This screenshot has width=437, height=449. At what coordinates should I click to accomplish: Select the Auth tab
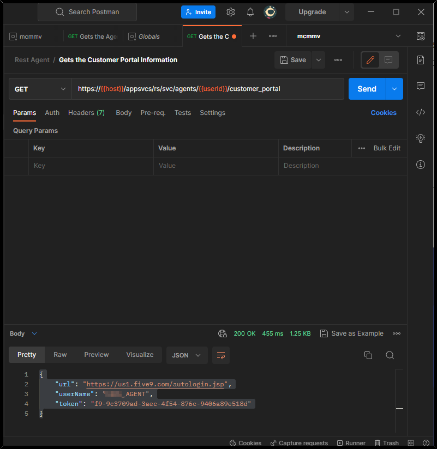point(52,113)
